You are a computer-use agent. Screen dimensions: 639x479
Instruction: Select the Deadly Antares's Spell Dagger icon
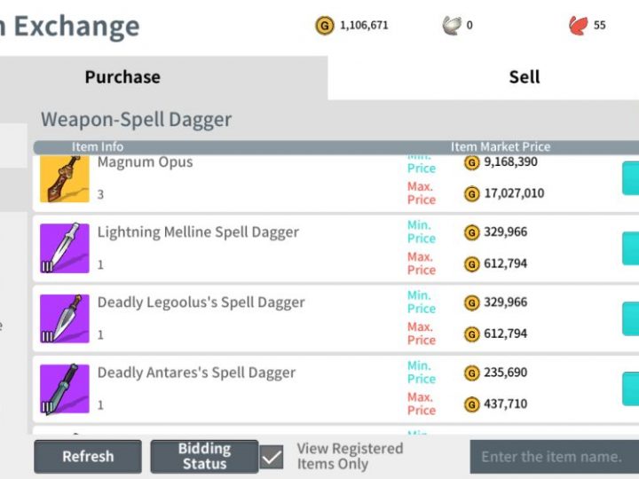[65, 389]
